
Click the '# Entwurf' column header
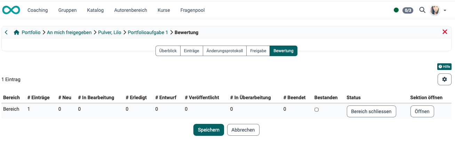click(166, 97)
